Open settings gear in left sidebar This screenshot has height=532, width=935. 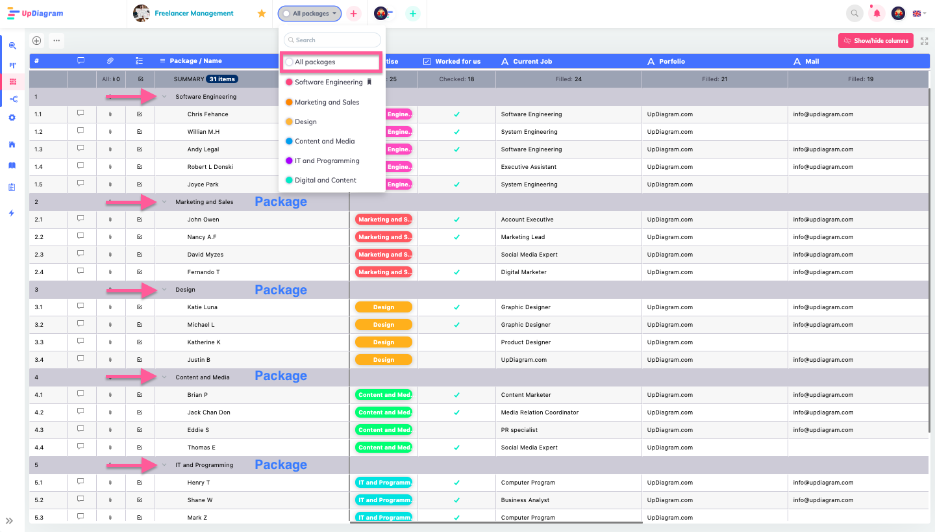point(12,118)
